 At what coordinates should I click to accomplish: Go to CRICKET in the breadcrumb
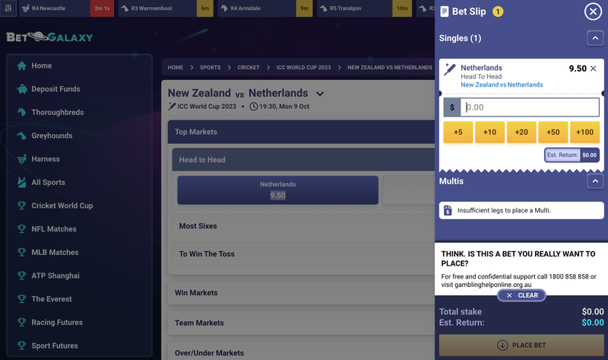coord(249,68)
